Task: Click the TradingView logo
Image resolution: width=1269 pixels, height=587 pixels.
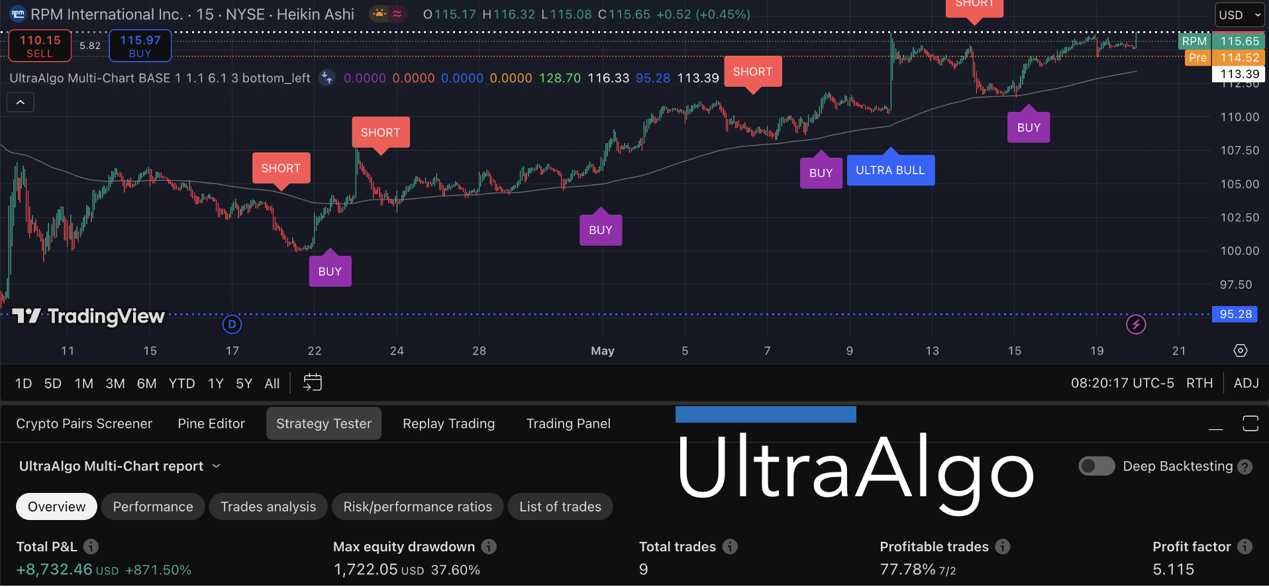Action: click(x=88, y=316)
